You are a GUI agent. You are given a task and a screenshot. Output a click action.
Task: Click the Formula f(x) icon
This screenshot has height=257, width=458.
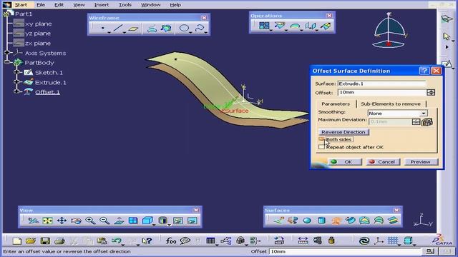point(170,241)
